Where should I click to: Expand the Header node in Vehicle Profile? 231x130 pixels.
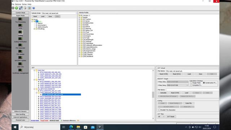(x=79, y=17)
